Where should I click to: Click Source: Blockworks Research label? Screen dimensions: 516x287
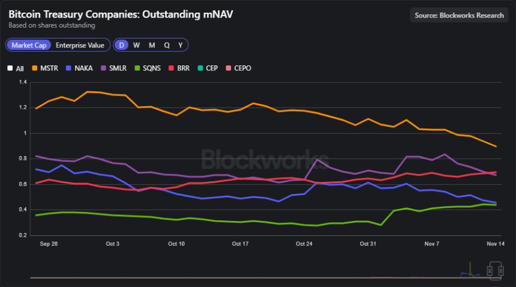pyautogui.click(x=459, y=15)
